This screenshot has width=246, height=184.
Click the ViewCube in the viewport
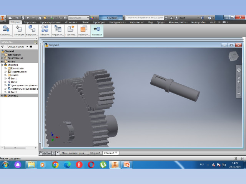233,56
